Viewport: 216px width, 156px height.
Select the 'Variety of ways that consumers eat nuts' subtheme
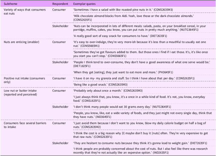point(23,12)
